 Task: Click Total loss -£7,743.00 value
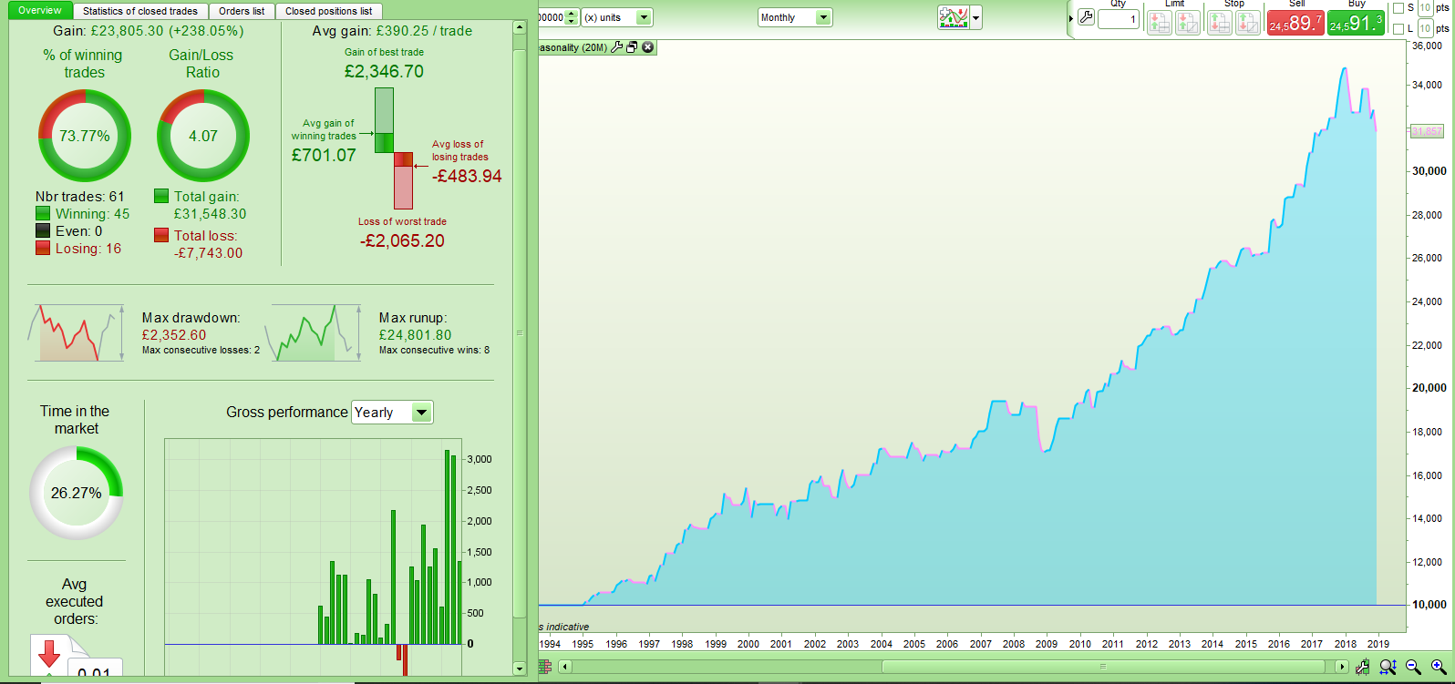click(x=209, y=253)
